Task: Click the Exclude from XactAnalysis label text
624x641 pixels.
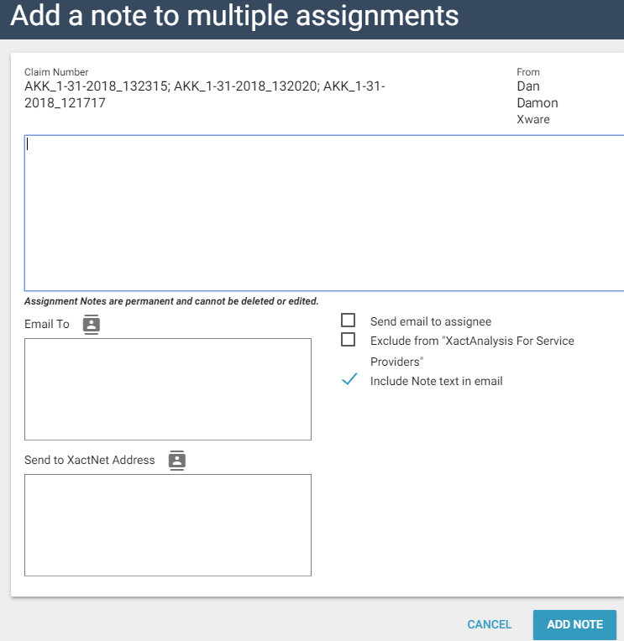Action: click(471, 341)
